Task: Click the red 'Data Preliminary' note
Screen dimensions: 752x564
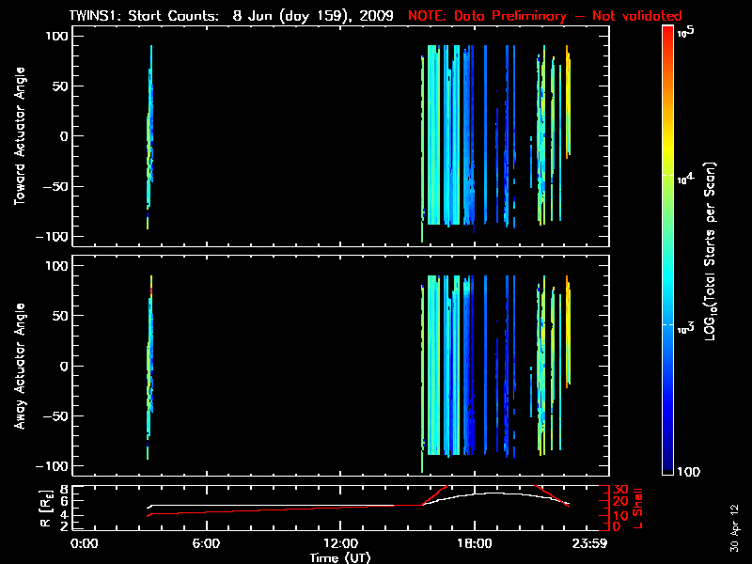Action: point(545,16)
